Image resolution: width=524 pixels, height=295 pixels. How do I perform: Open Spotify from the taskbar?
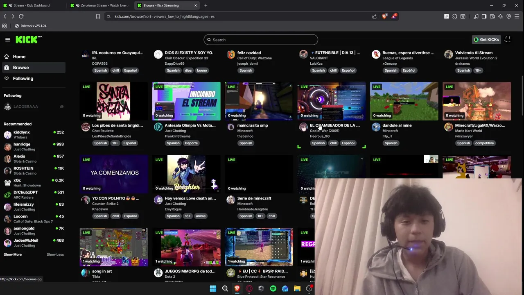[273, 288]
